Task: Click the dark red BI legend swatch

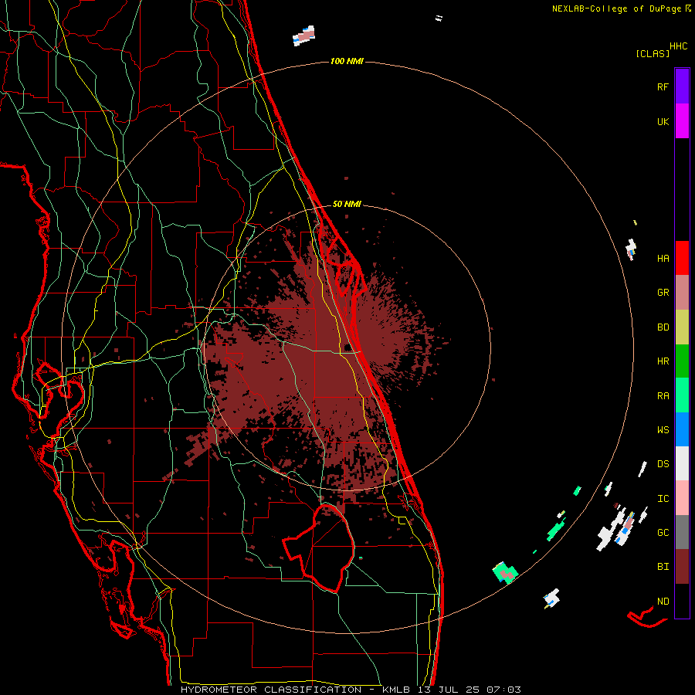Action: (682, 567)
